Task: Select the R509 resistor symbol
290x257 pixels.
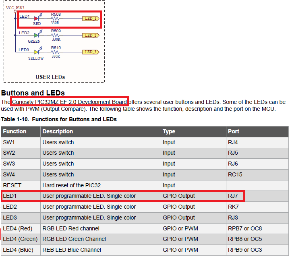Action: coord(56,35)
